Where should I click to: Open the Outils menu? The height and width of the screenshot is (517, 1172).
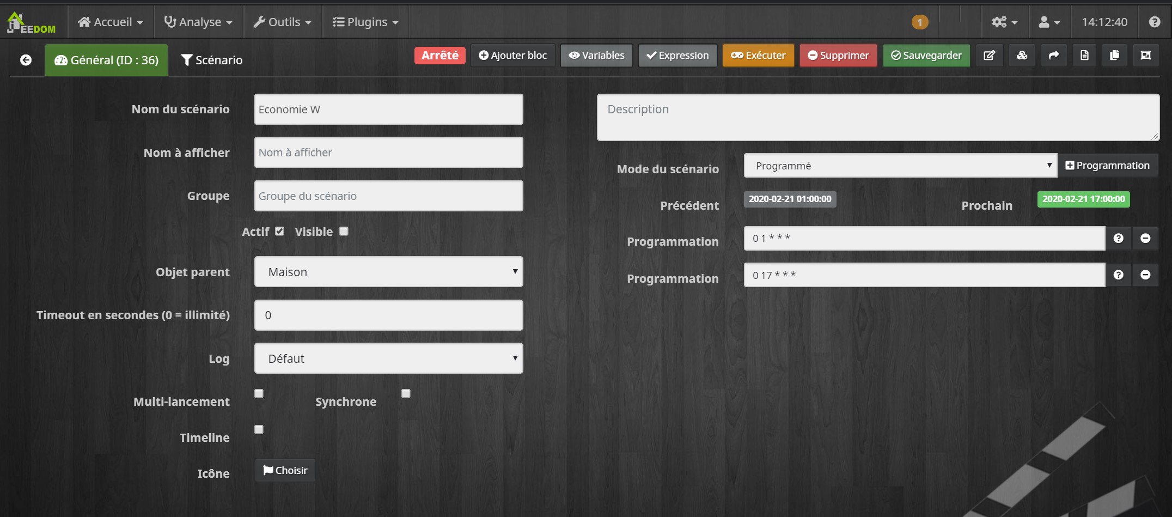coord(283,22)
